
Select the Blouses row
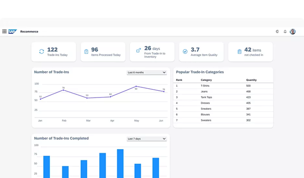tap(223, 115)
